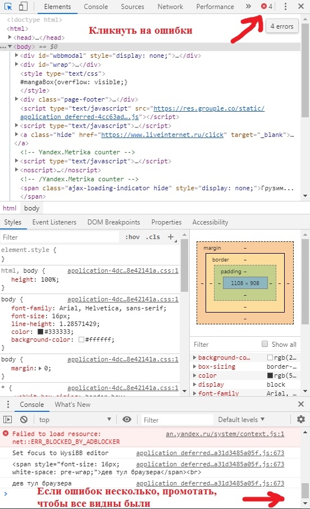Open DevTools three-dot customize menu
The width and height of the screenshot is (310, 509).
point(285,6)
